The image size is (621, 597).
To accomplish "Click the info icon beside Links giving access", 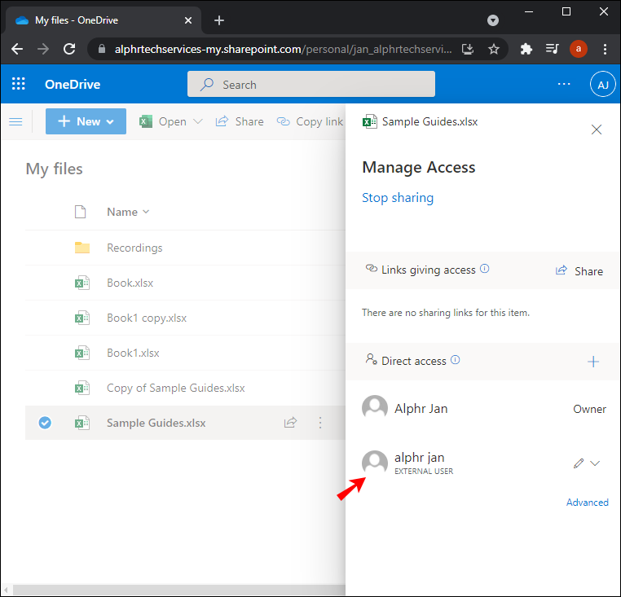I will pos(485,269).
